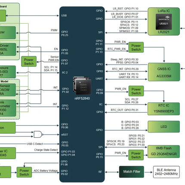Click the RTC_PWR_EN signal label
The width and height of the screenshot is (185, 185).
coord(117,49)
